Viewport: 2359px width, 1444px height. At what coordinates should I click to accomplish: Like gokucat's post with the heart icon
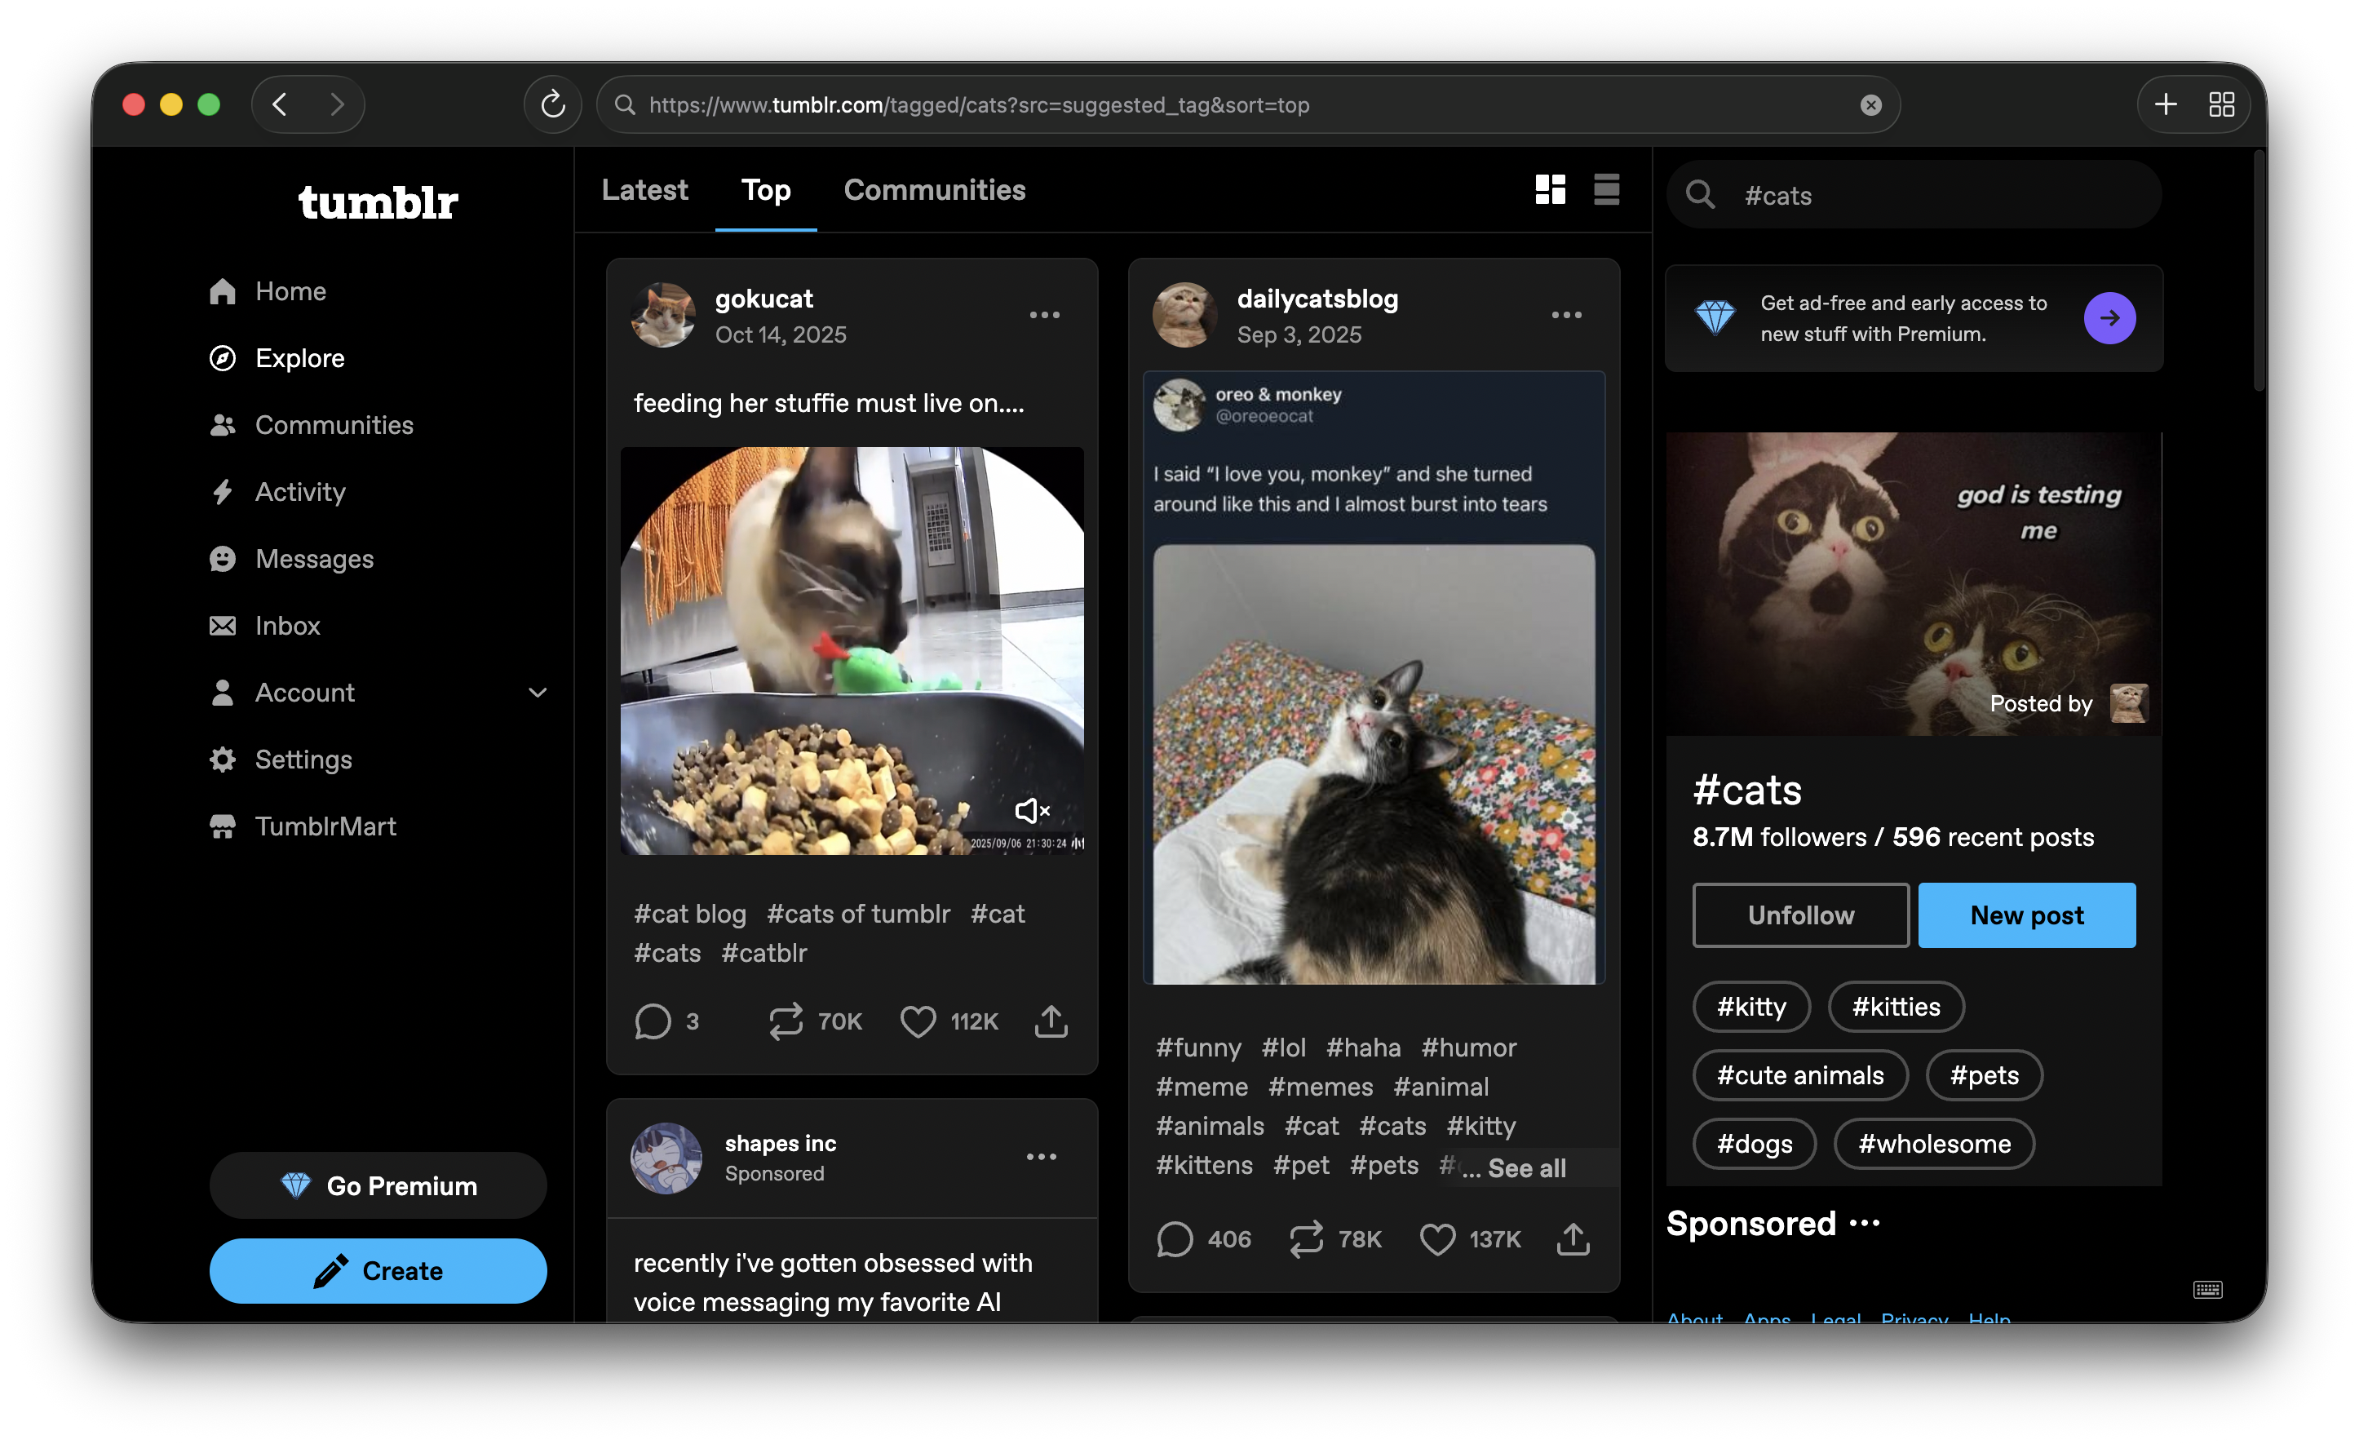pos(917,1021)
